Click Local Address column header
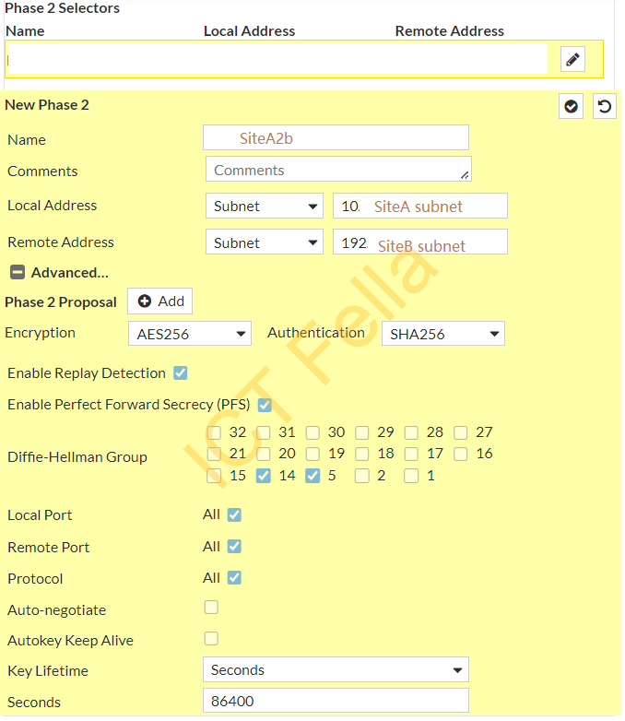The width and height of the screenshot is (625, 721). 249,31
